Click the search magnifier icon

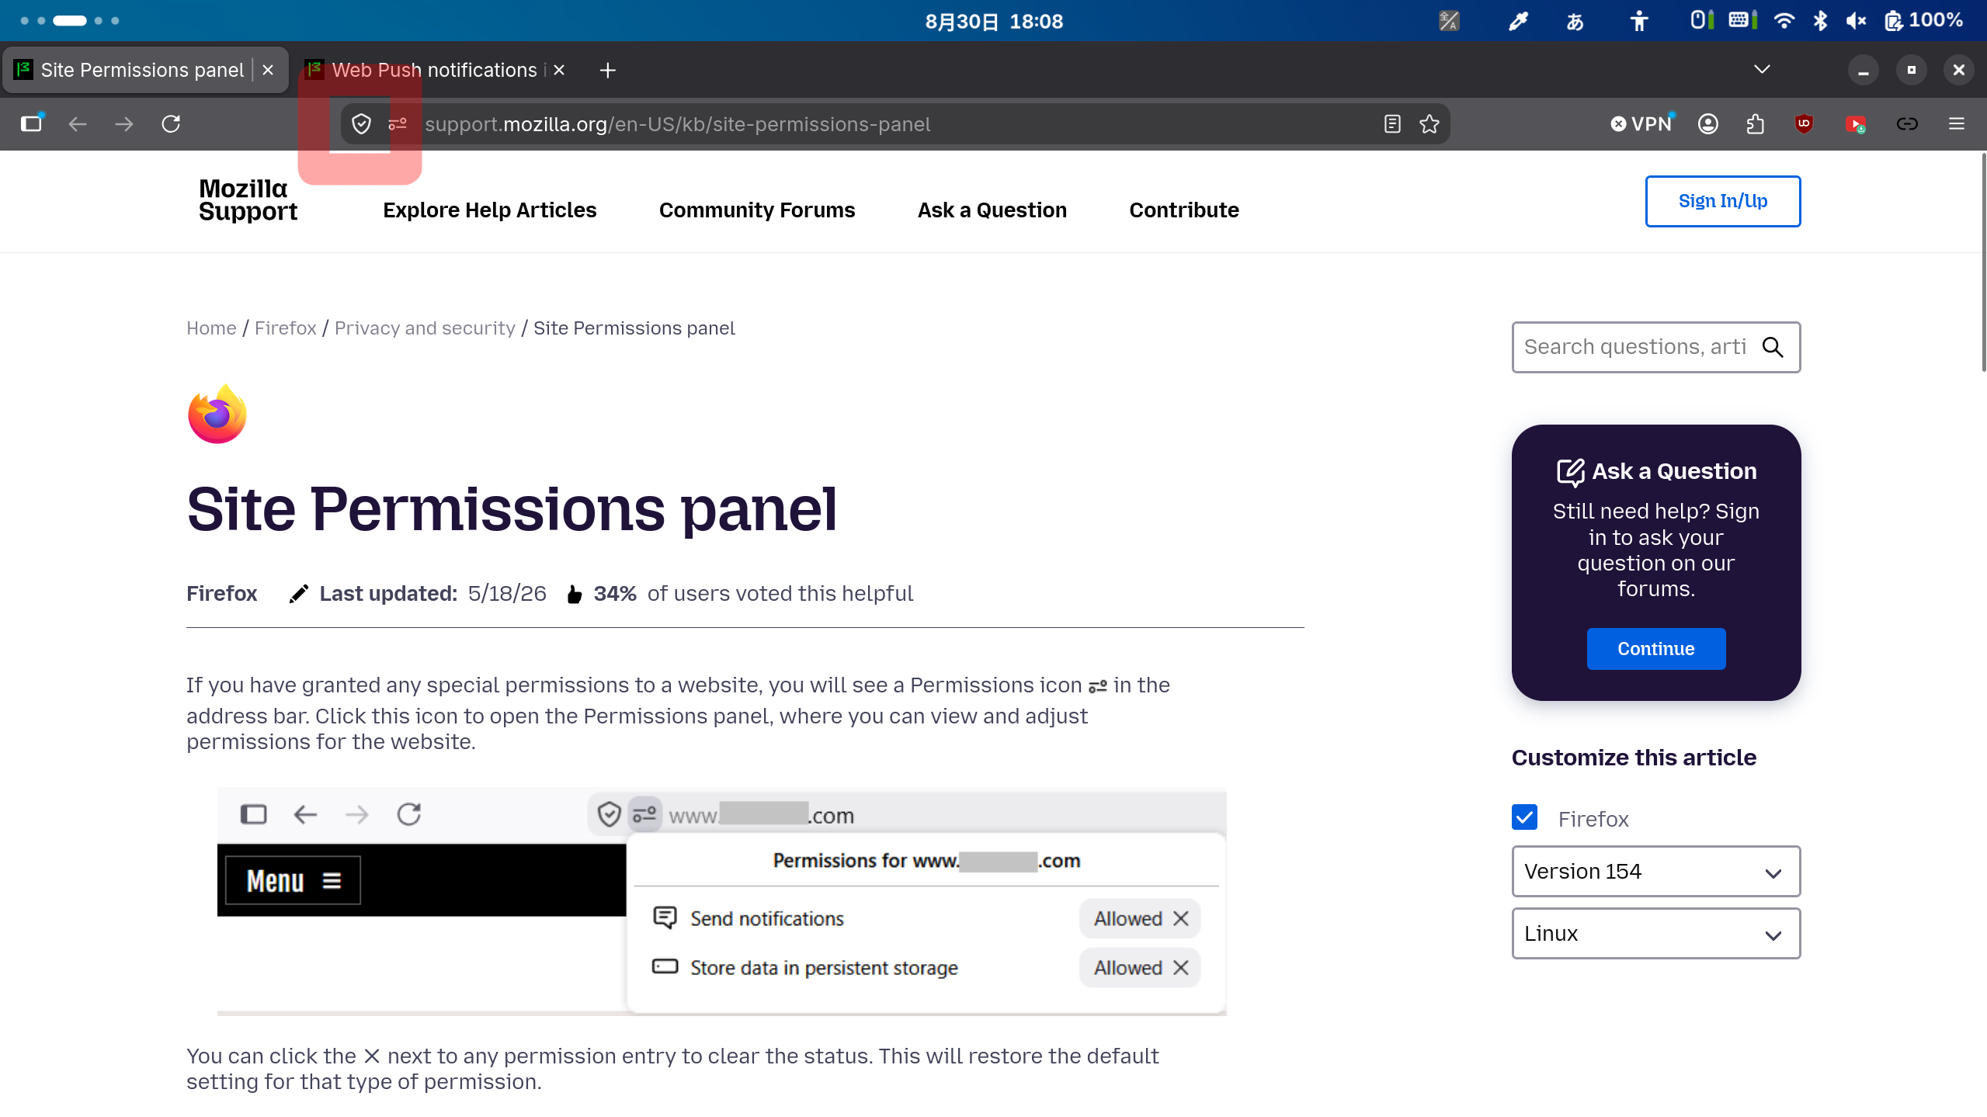[x=1773, y=347]
